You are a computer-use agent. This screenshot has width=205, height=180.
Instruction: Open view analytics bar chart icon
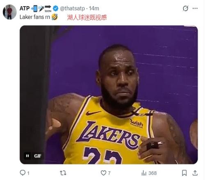pos(144,173)
